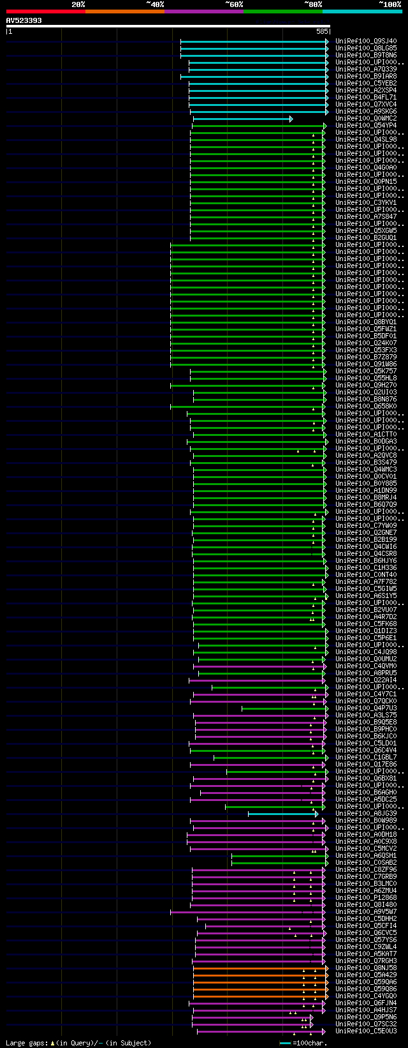Viewport: 408px width, 1048px height.
Task: Click the 585 query length number
Action: coord(322,31)
